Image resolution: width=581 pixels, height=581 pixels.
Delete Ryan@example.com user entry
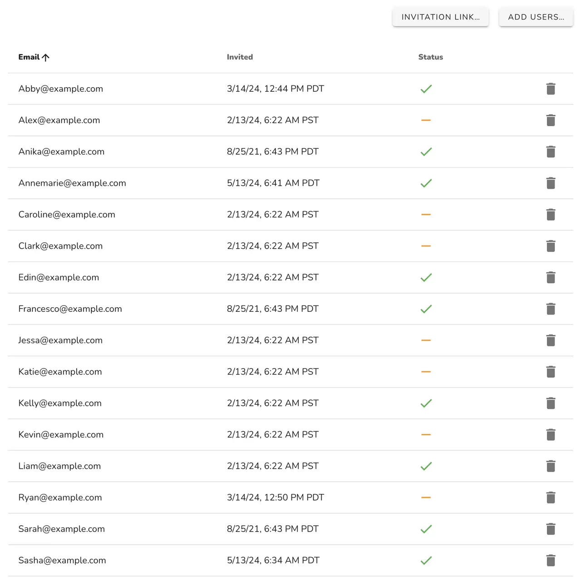tap(551, 497)
